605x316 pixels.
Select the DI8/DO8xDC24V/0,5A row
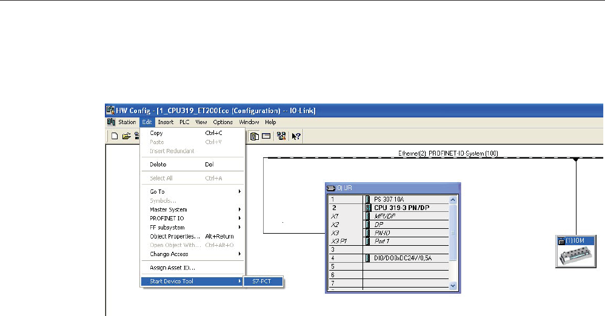coord(389,258)
